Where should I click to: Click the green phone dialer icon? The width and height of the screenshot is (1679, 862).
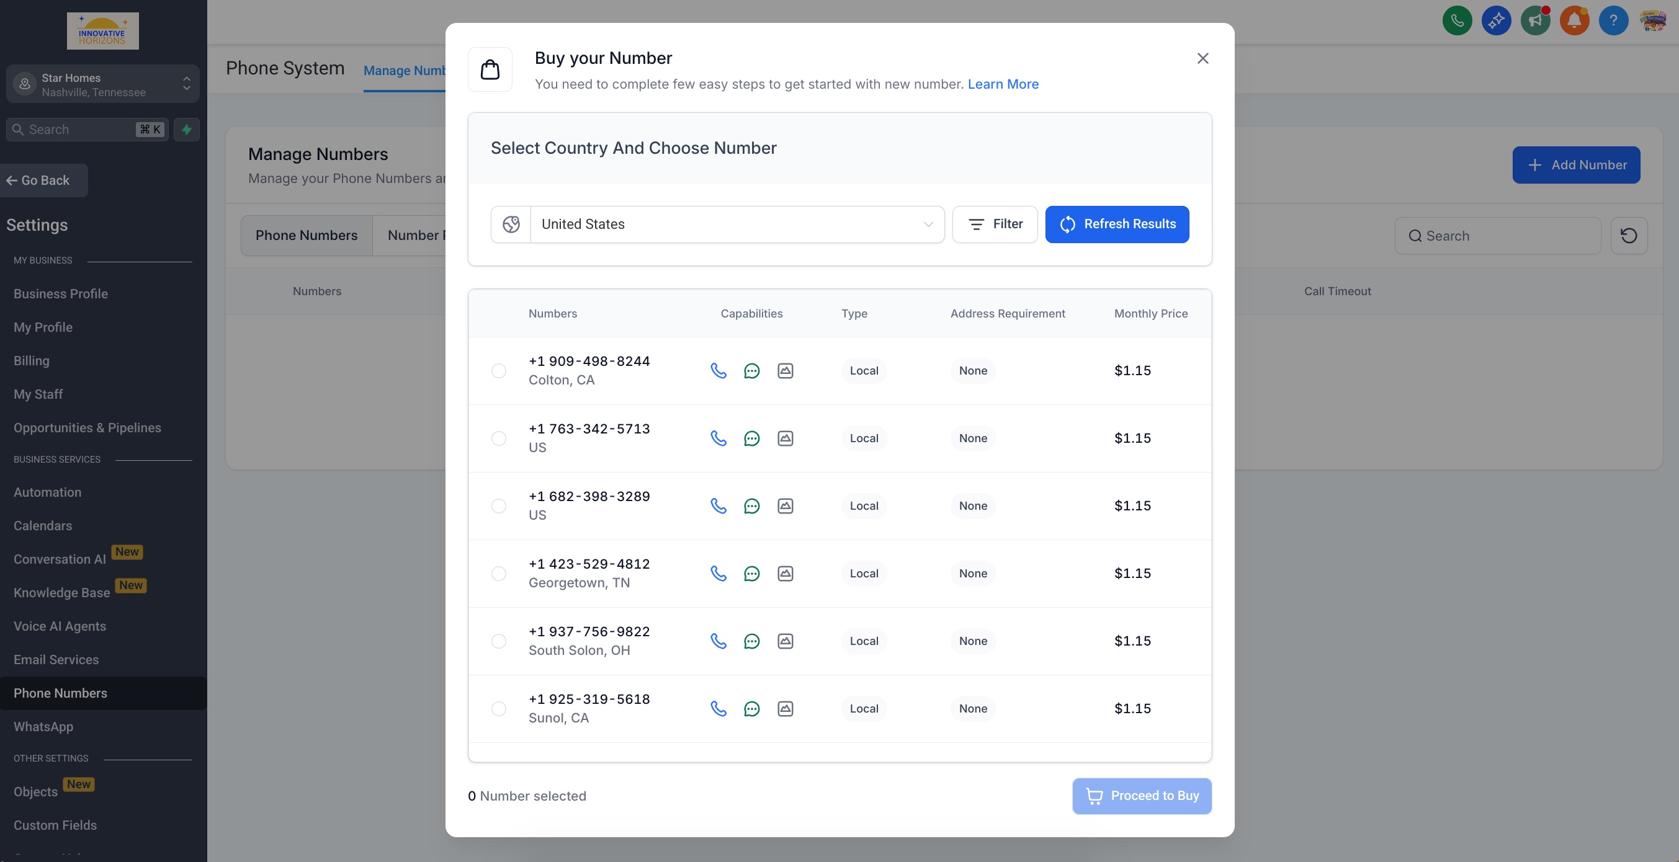tap(1457, 21)
